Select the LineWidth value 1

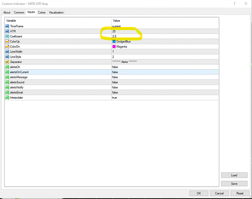(x=113, y=52)
